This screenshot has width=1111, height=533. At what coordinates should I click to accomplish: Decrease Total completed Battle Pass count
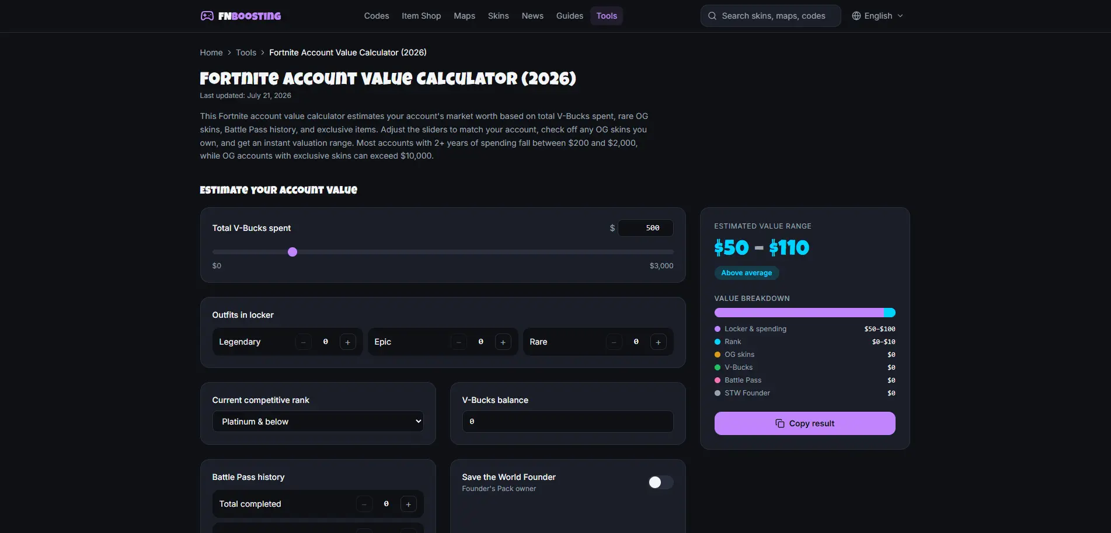tap(364, 504)
